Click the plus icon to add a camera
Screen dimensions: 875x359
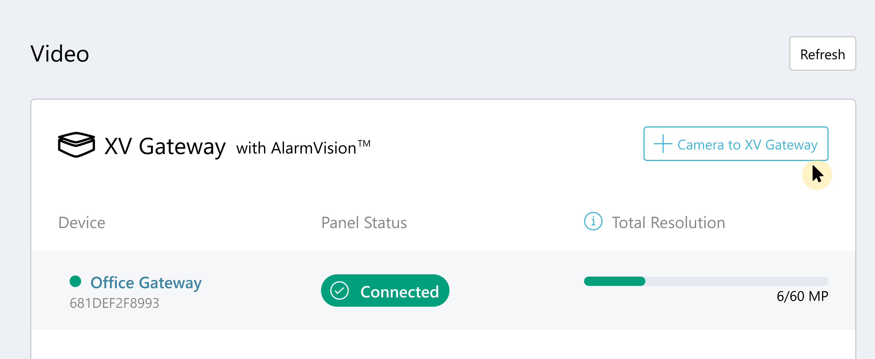tap(663, 144)
